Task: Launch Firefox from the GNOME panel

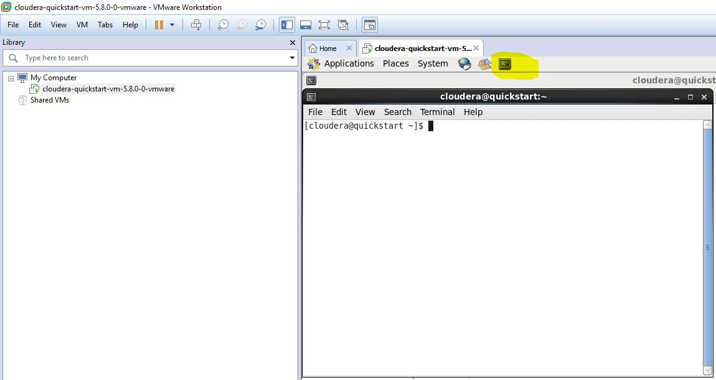Action: (x=464, y=63)
